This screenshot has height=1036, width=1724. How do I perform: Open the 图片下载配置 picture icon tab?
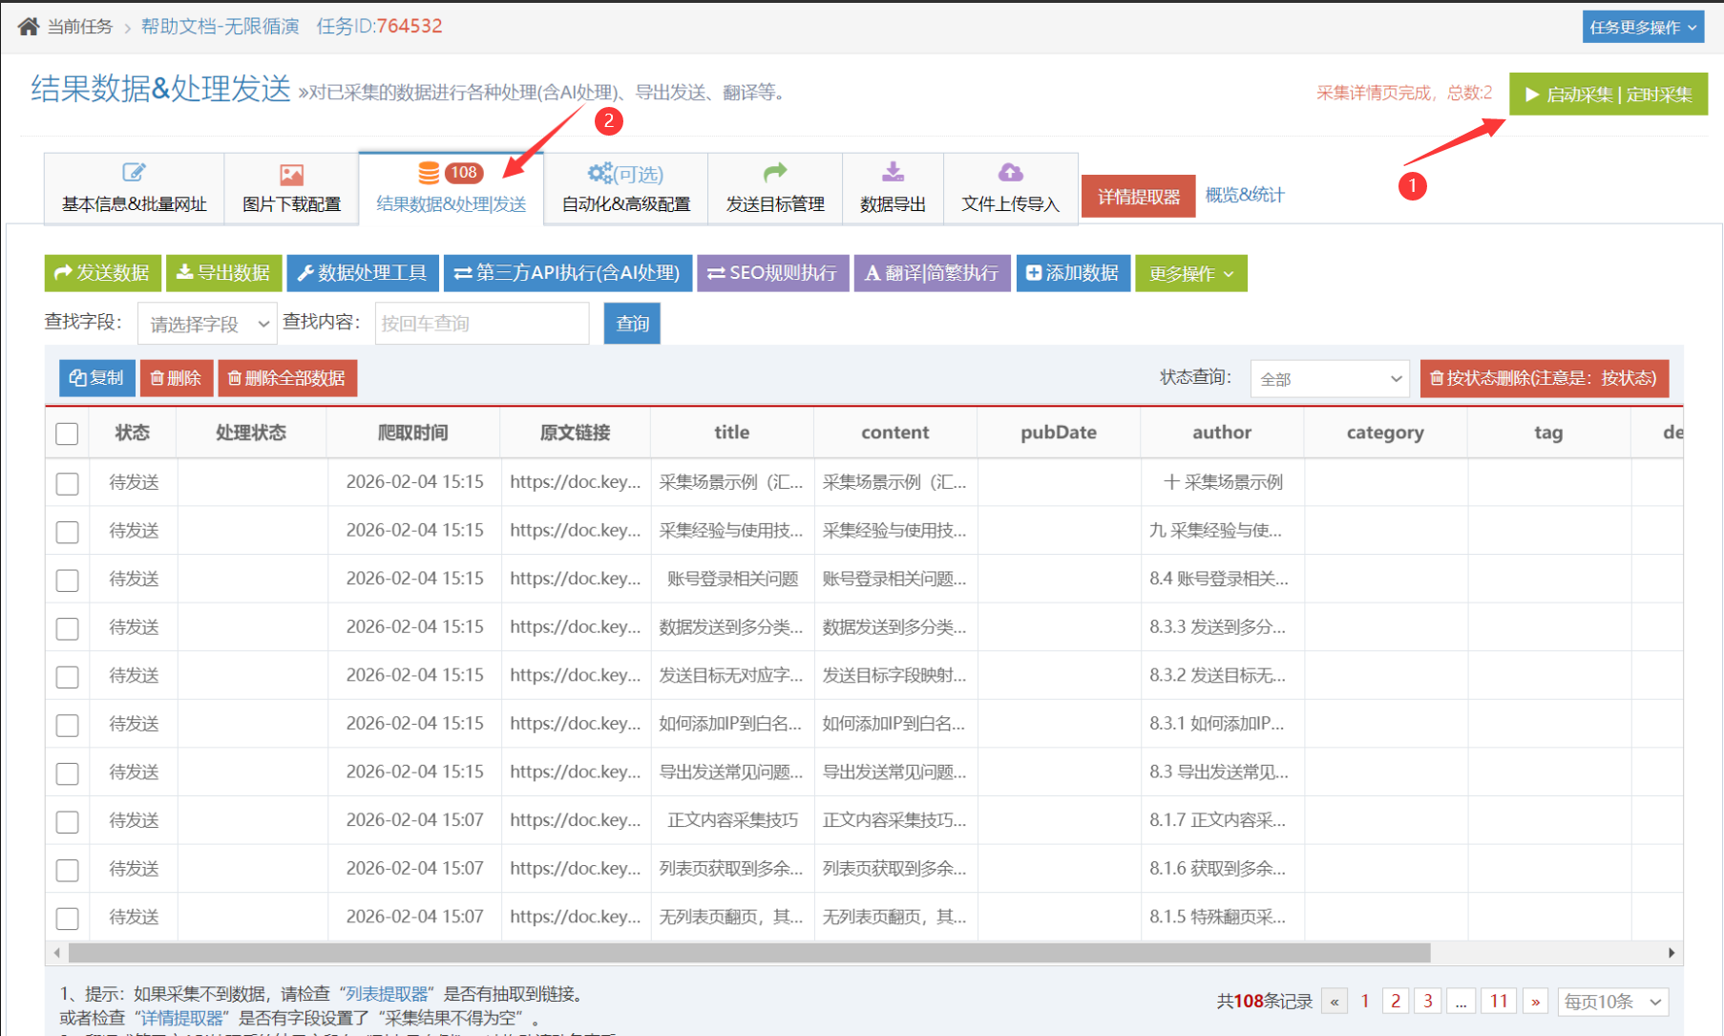pos(291,188)
